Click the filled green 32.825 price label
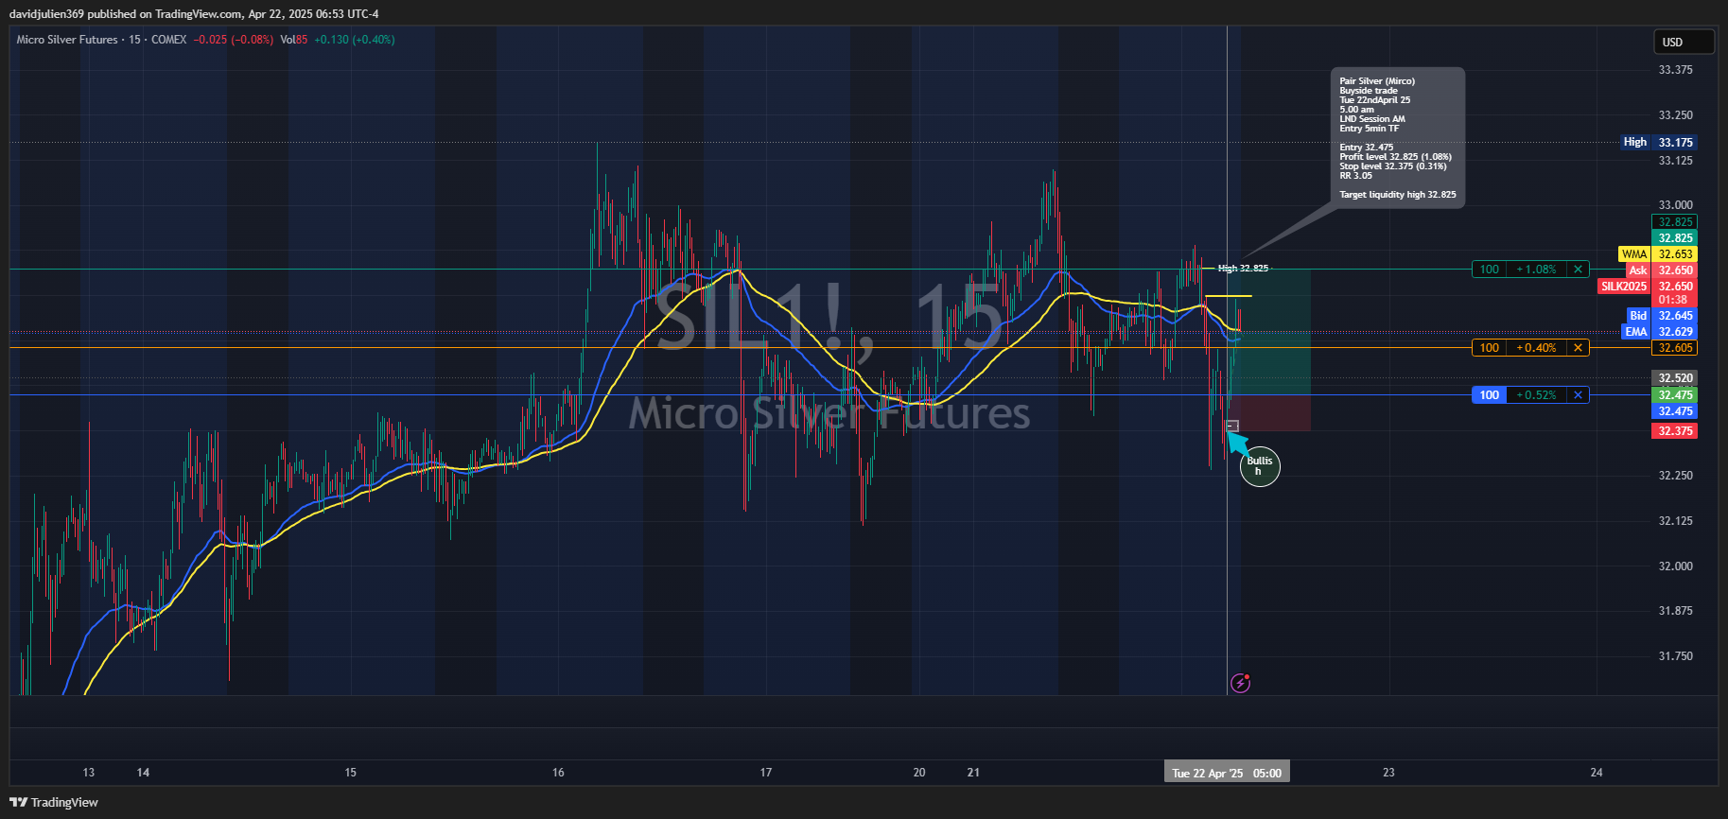This screenshot has height=819, width=1728. pyautogui.click(x=1675, y=238)
